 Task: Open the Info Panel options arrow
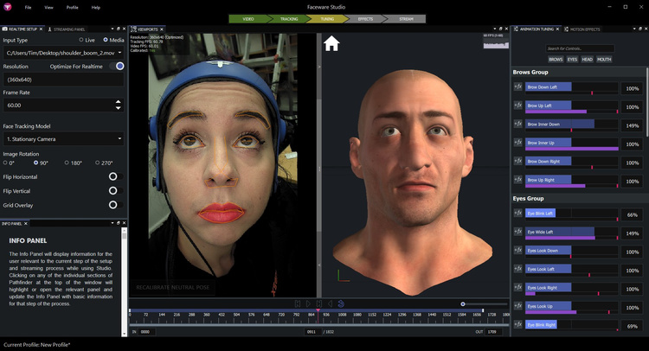pos(112,223)
